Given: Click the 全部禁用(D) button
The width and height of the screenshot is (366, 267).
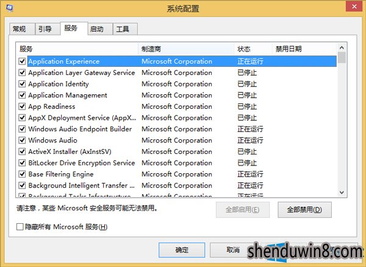Looking at the screenshot, I should point(304,210).
